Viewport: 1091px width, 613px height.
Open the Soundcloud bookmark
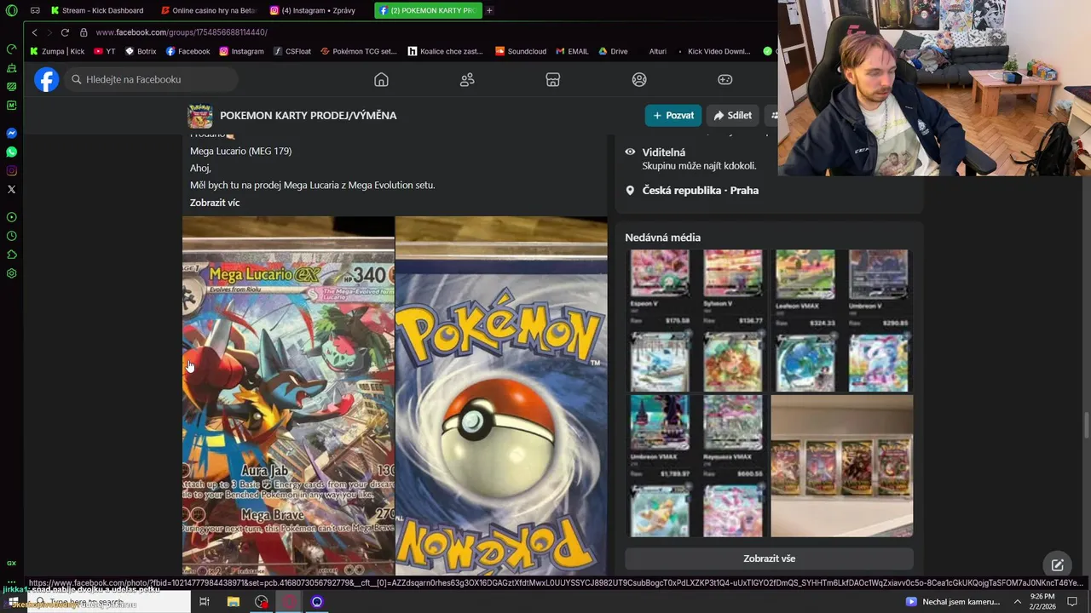521,51
